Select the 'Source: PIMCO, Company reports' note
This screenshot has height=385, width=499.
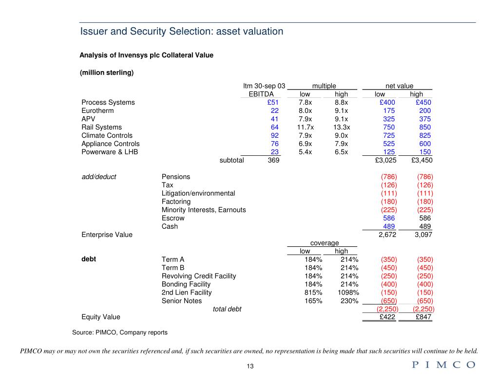click(120, 332)
